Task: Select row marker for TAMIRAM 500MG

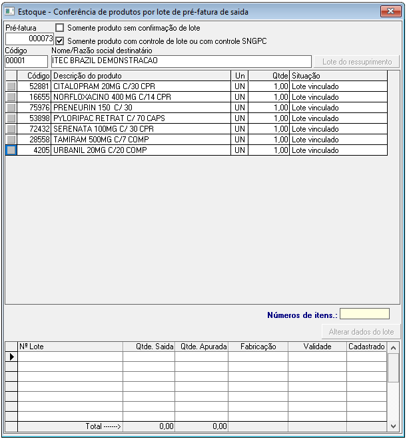Action: (x=11, y=140)
